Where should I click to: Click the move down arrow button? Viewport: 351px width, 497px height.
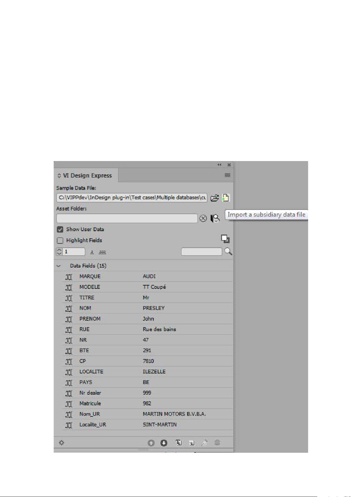coord(164,443)
